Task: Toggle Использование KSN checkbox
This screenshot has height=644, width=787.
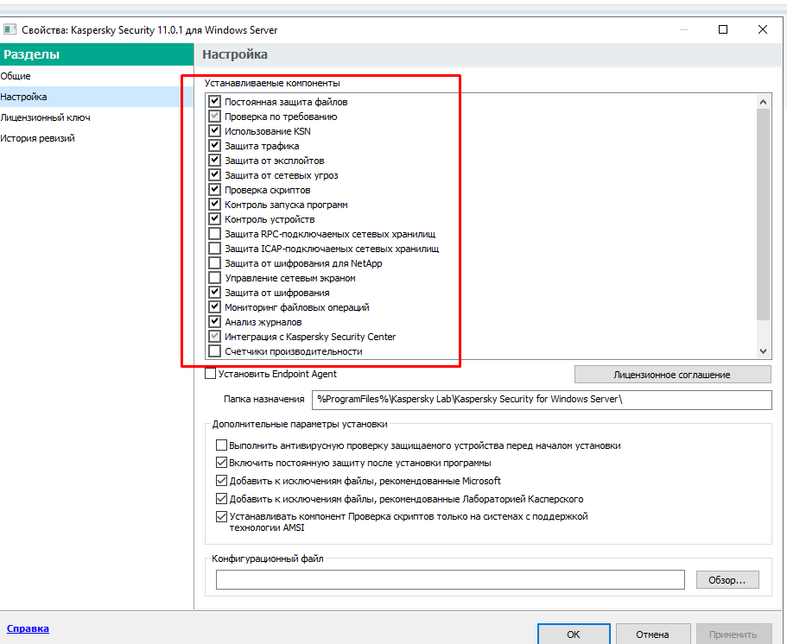Action: 214,131
